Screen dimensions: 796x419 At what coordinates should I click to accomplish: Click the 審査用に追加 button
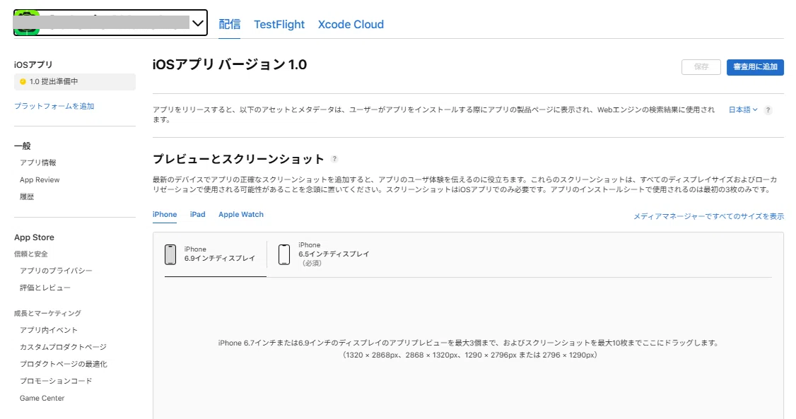(755, 67)
